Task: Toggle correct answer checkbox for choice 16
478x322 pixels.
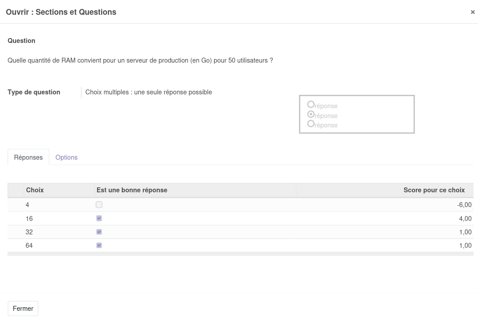Action: pyautogui.click(x=99, y=219)
